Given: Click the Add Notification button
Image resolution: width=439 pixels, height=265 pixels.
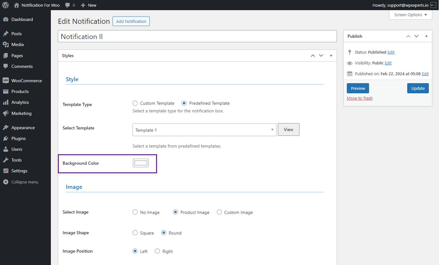Looking at the screenshot, I should tap(131, 21).
